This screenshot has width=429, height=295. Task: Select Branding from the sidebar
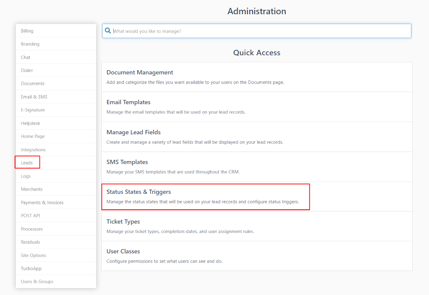(56, 44)
